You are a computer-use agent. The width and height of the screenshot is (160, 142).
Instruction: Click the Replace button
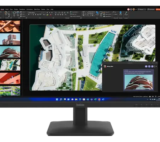click(115, 14)
